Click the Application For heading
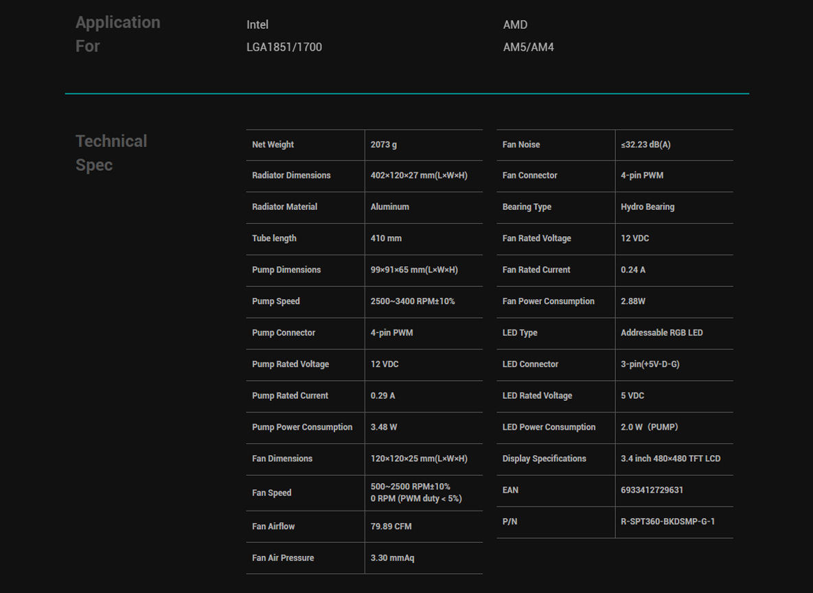Viewport: 813px width, 593px height. click(117, 34)
